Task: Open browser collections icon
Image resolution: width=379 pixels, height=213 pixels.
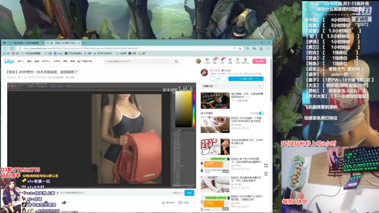Action: (x=254, y=49)
